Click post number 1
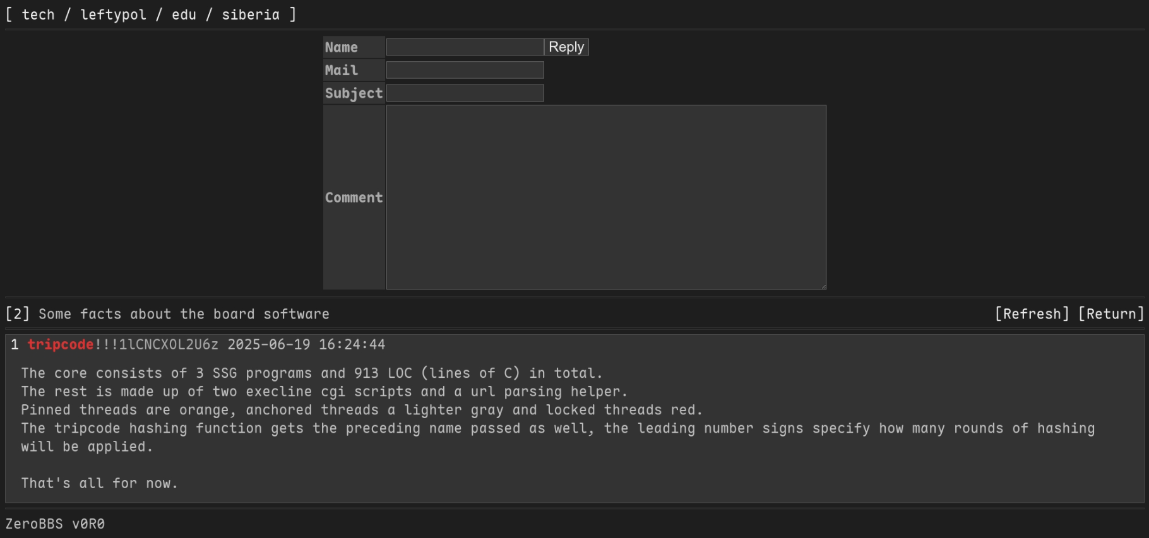1149x538 pixels. [15, 344]
